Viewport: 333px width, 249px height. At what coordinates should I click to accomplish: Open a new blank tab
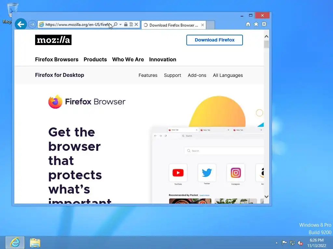click(x=210, y=25)
